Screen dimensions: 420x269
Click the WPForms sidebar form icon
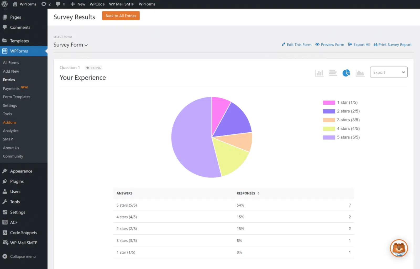pos(5,51)
